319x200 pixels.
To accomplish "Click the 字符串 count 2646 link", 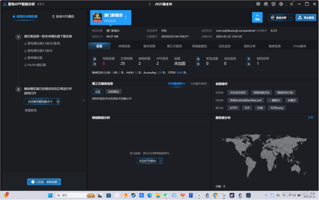I will [179, 73].
